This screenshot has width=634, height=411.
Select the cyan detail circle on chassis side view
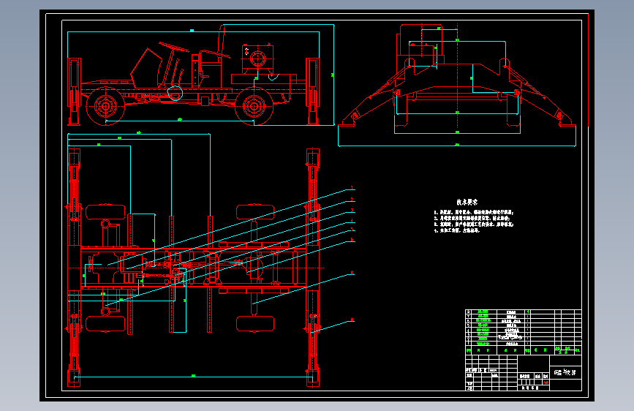point(175,93)
